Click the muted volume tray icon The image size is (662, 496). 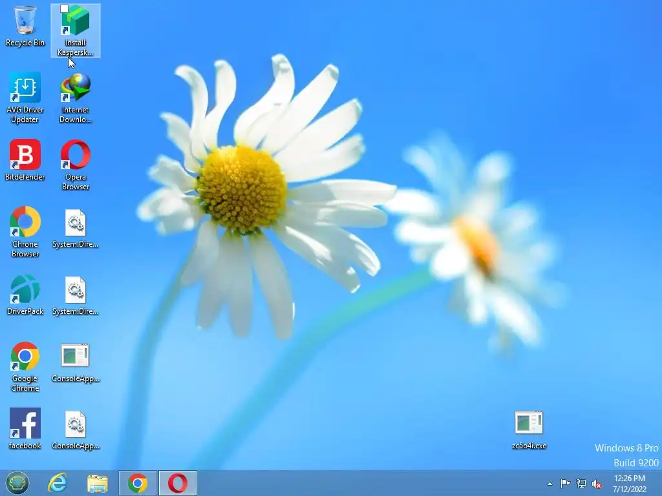597,484
